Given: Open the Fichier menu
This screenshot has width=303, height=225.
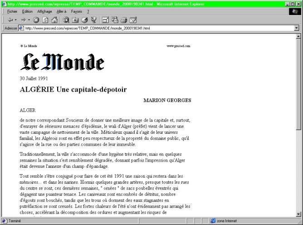Looking at the screenshot, I should (12, 12).
